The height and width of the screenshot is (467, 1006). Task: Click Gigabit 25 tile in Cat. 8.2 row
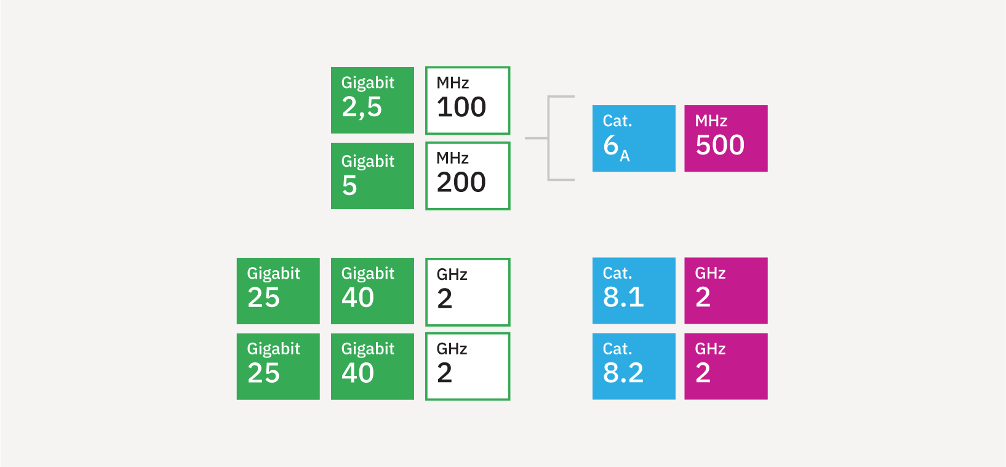tap(278, 367)
